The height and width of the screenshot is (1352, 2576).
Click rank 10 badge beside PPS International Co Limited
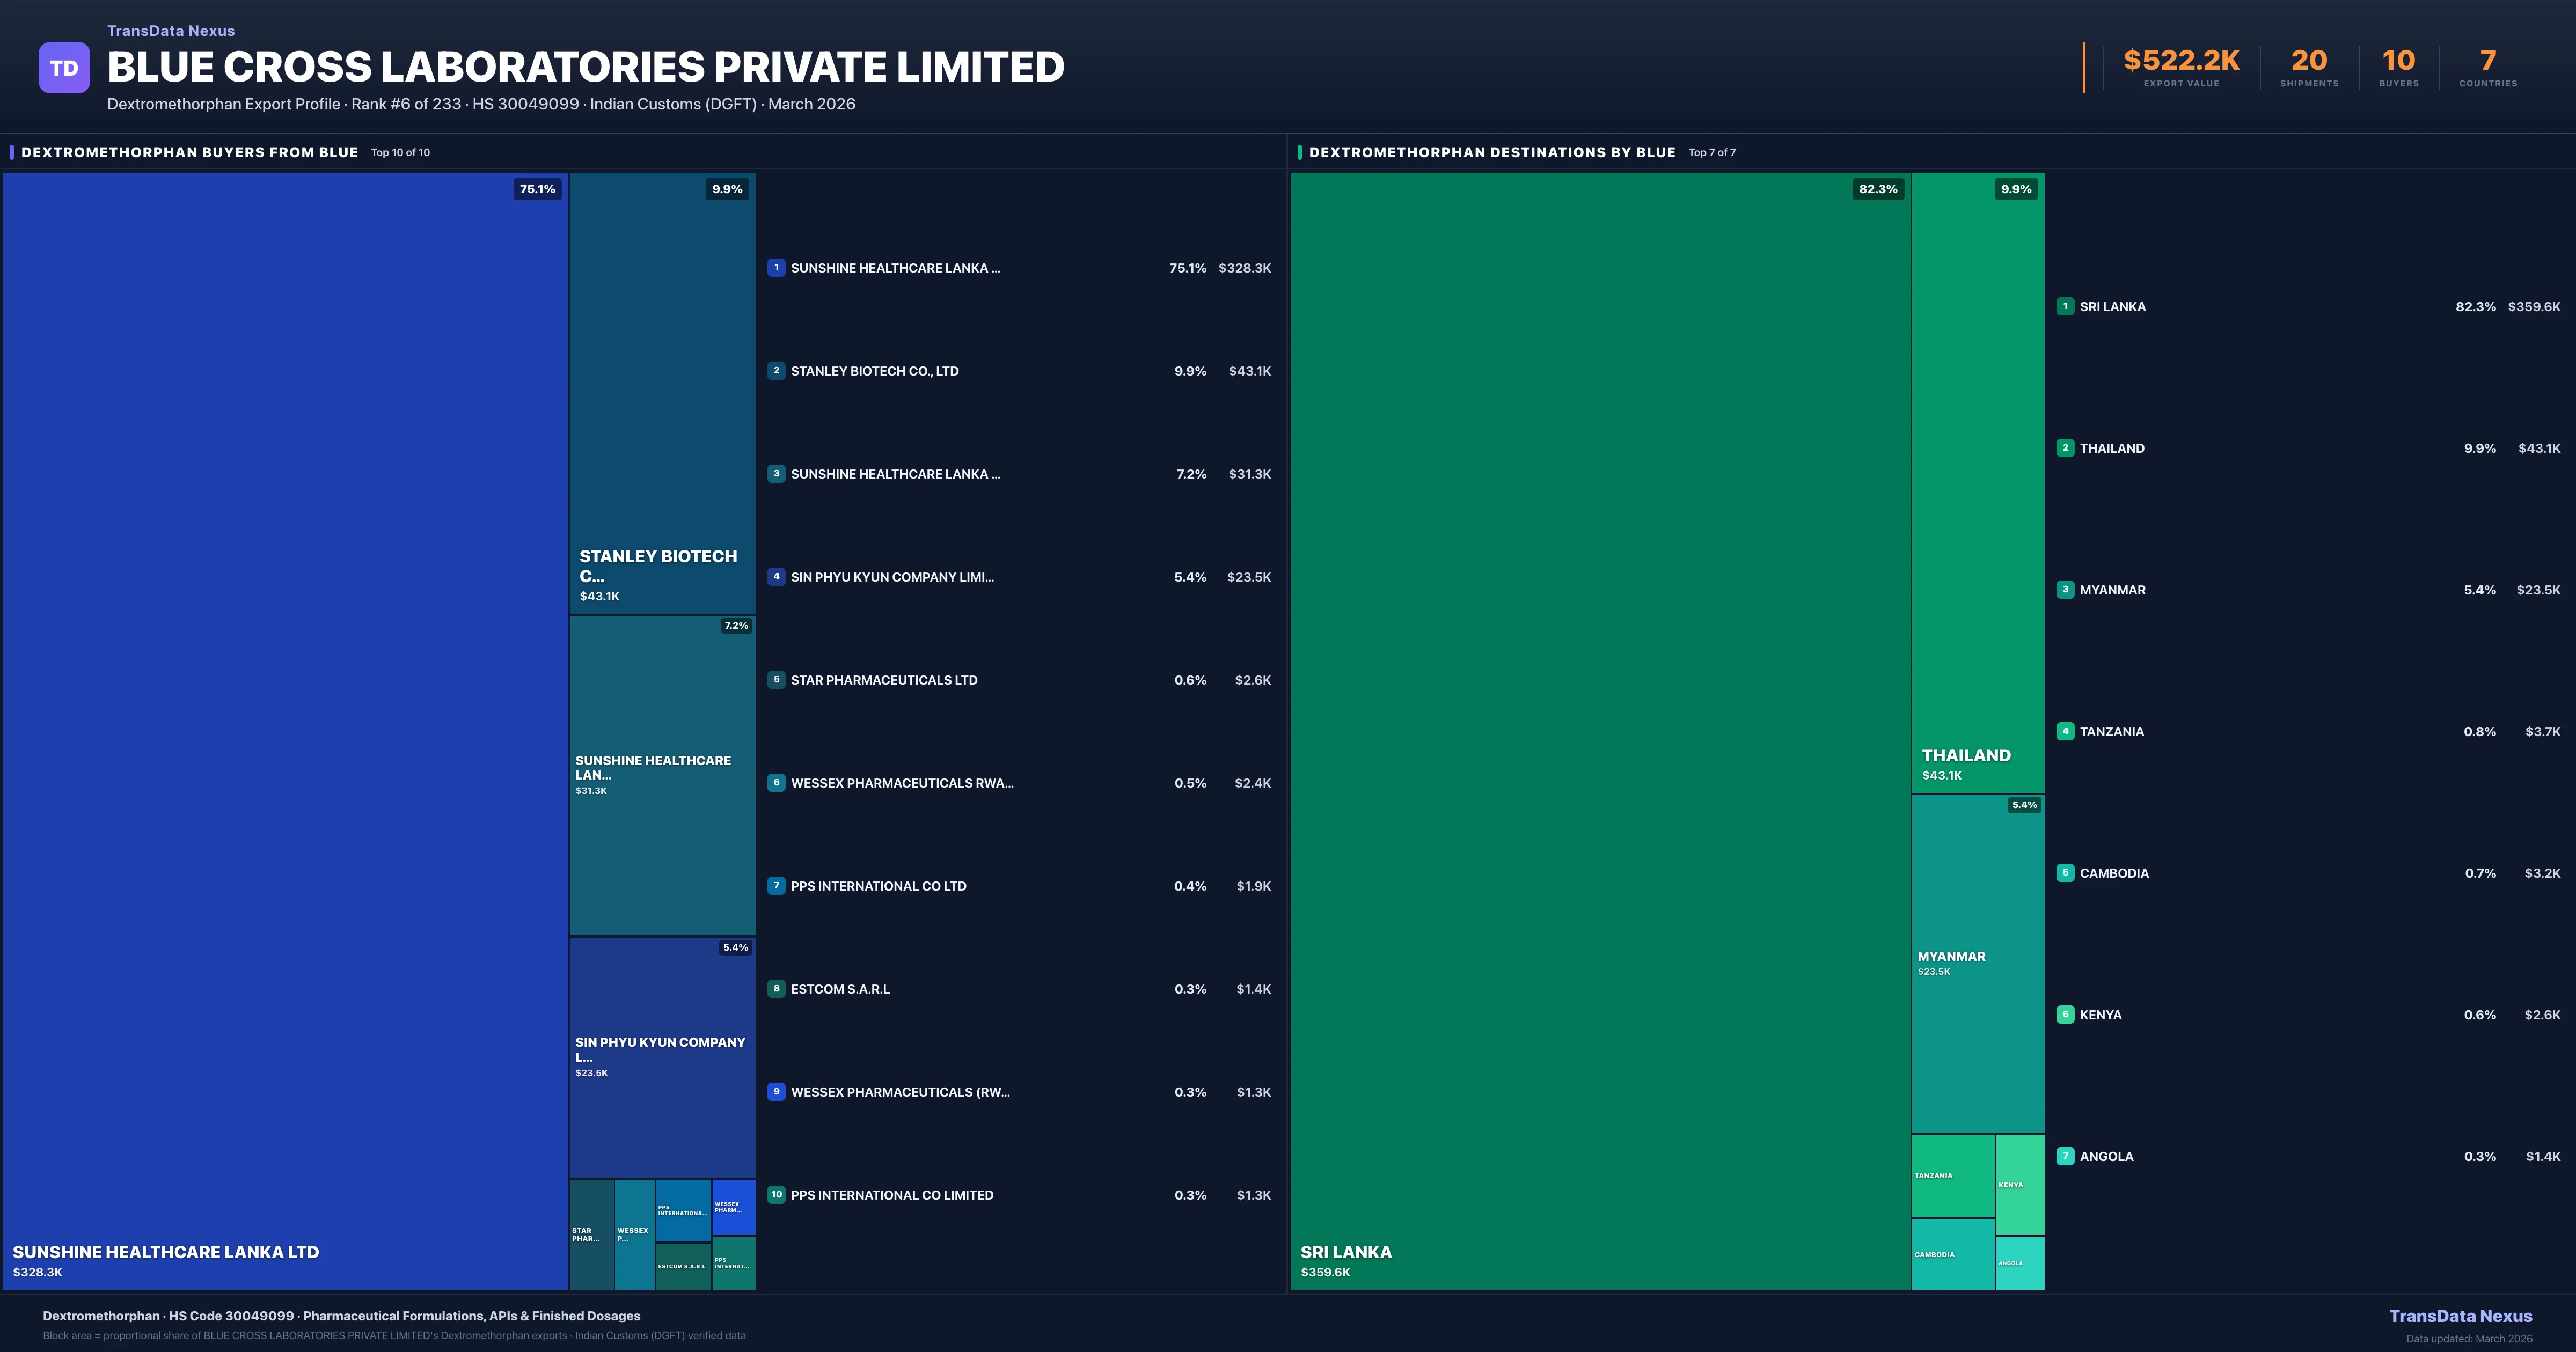tap(776, 1195)
